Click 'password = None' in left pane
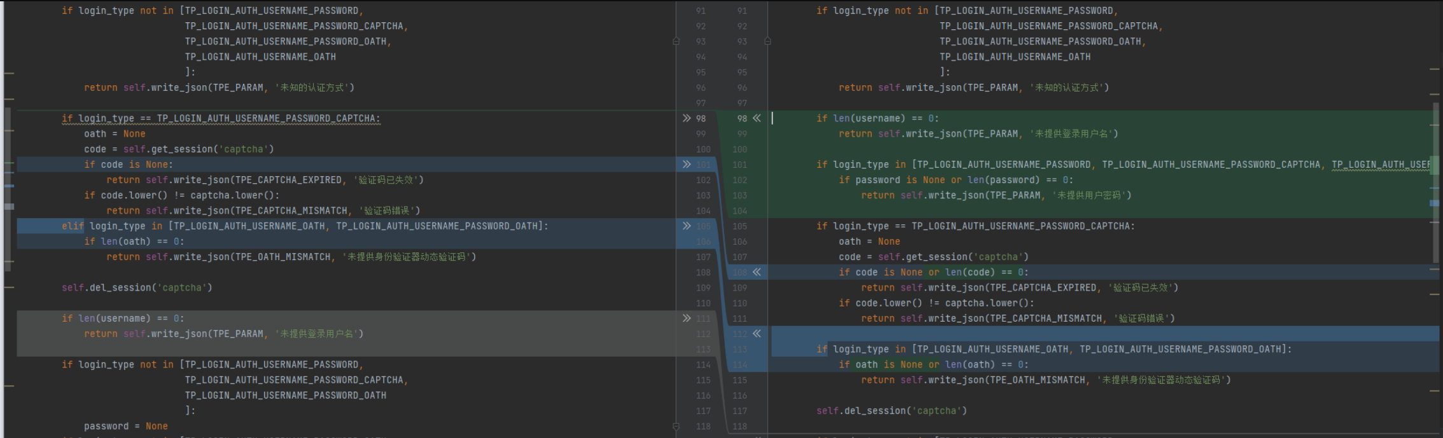 coord(126,427)
